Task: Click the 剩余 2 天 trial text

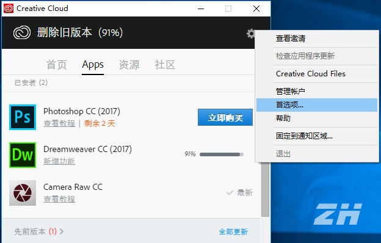Action: tap(100, 123)
